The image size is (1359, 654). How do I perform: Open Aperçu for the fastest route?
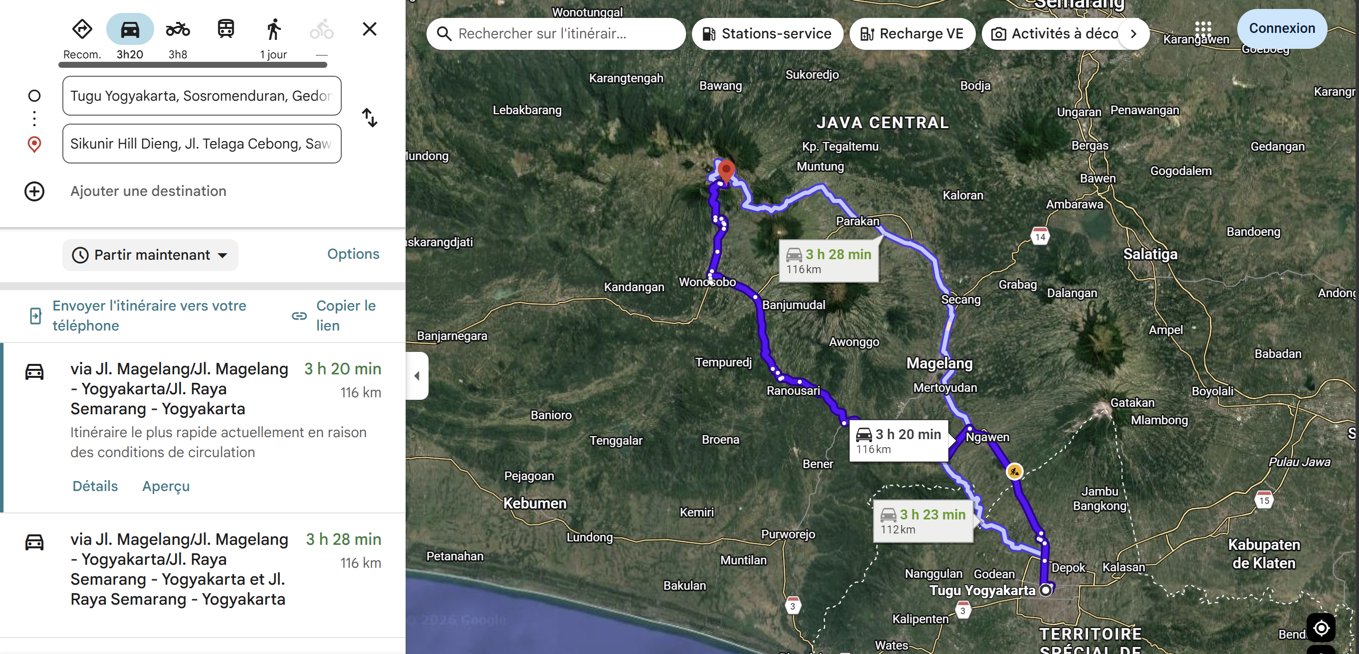pyautogui.click(x=166, y=487)
